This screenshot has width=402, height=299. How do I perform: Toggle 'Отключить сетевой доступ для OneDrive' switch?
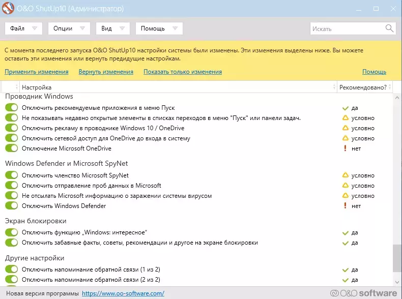(11, 138)
